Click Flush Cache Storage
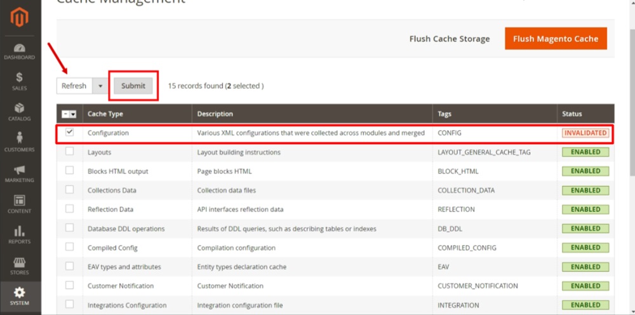Screen dimensions: 635x315 [450, 39]
